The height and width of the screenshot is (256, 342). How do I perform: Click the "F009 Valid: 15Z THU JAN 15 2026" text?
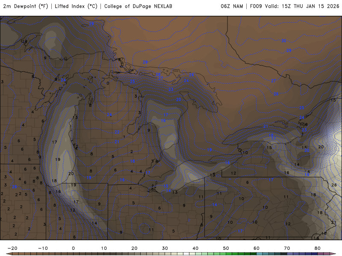click(295, 6)
